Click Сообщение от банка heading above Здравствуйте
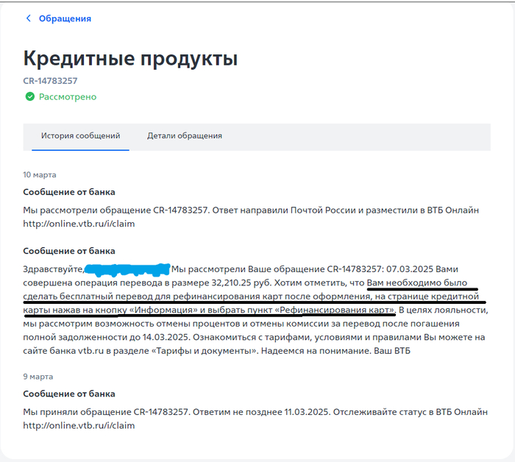This screenshot has height=462, width=515. (x=68, y=251)
